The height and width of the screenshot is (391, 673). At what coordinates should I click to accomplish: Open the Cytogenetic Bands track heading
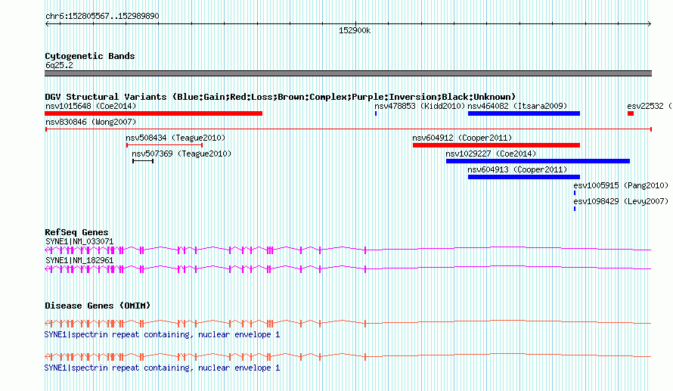coord(90,56)
